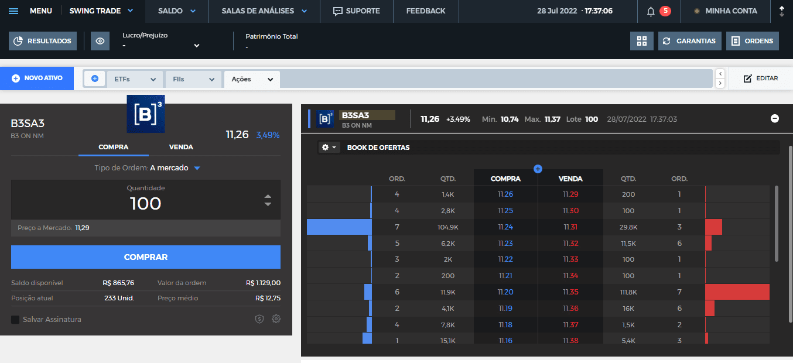
Task: Toggle the eye visibility for balances
Action: coord(100,41)
